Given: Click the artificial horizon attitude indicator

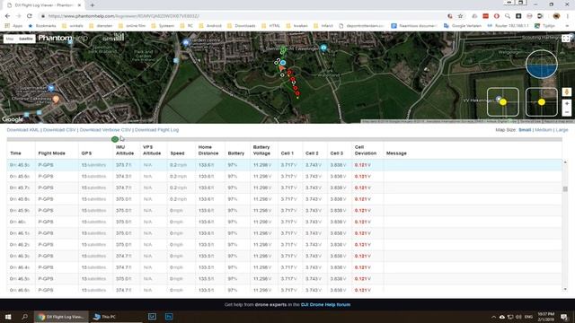Looking at the screenshot, I should 541,64.
